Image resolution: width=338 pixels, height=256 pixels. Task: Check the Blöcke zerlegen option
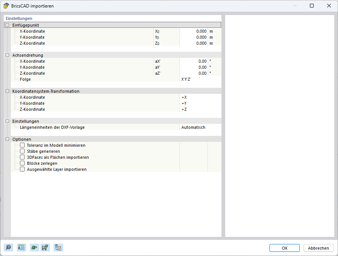click(x=22, y=163)
